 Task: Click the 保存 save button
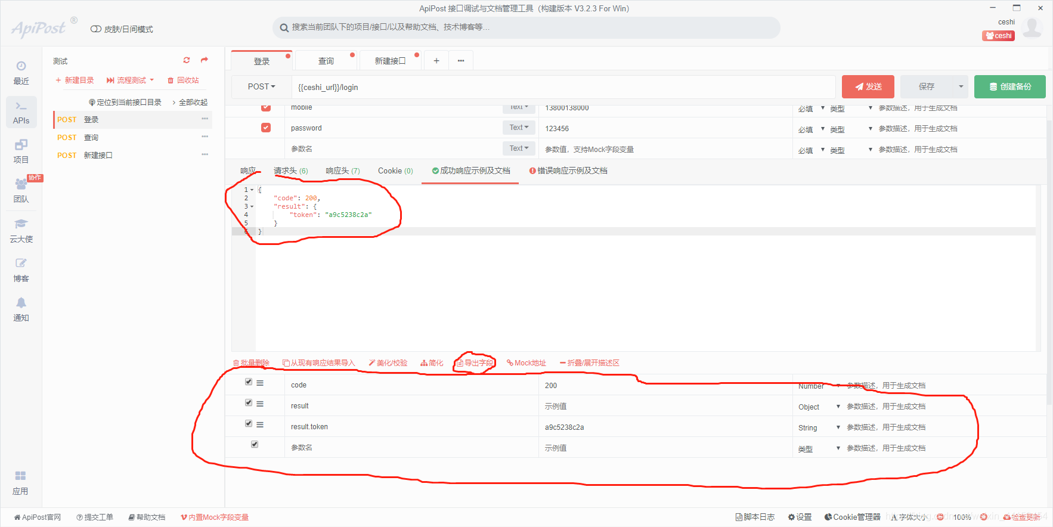click(x=927, y=86)
